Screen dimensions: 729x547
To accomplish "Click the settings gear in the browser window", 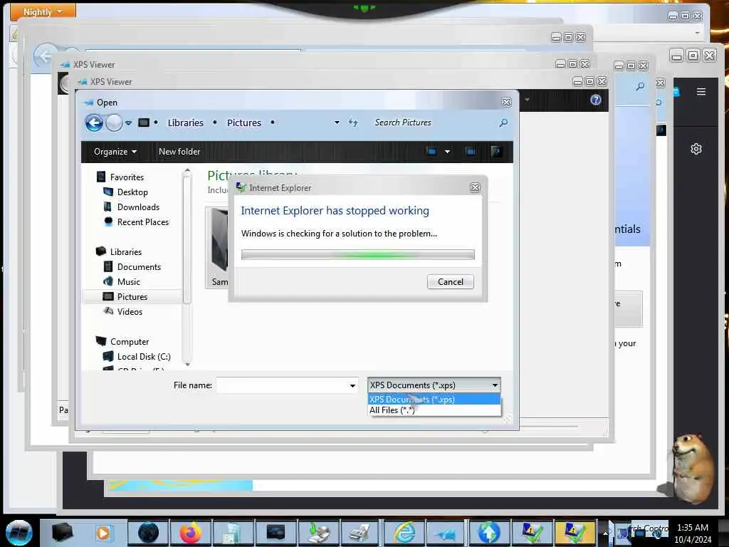I will coord(696,149).
